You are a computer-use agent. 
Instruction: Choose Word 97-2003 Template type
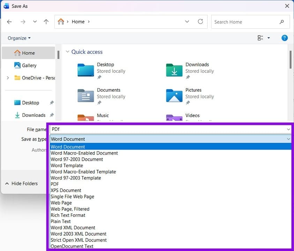coord(171,178)
